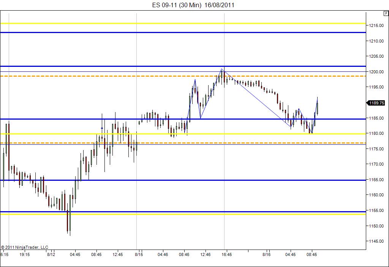Select the yellow line just below 1155
Image resolution: width=389 pixels, height=267 pixels.
pyautogui.click(x=183, y=214)
